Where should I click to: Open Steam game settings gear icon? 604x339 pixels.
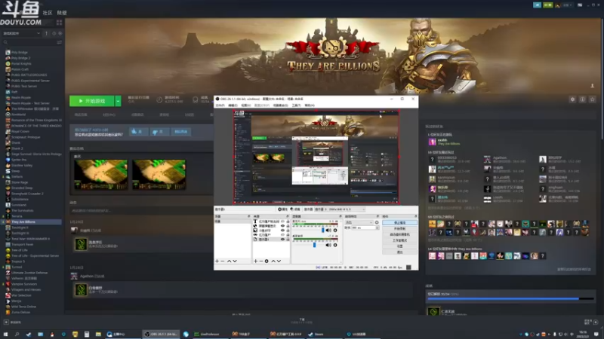click(572, 99)
